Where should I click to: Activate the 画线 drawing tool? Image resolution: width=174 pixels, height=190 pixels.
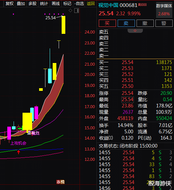[56, 4]
